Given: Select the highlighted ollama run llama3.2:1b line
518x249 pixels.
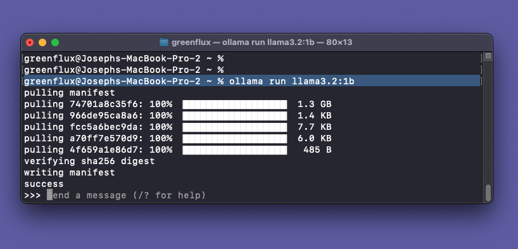Looking at the screenshot, I should pos(252,81).
